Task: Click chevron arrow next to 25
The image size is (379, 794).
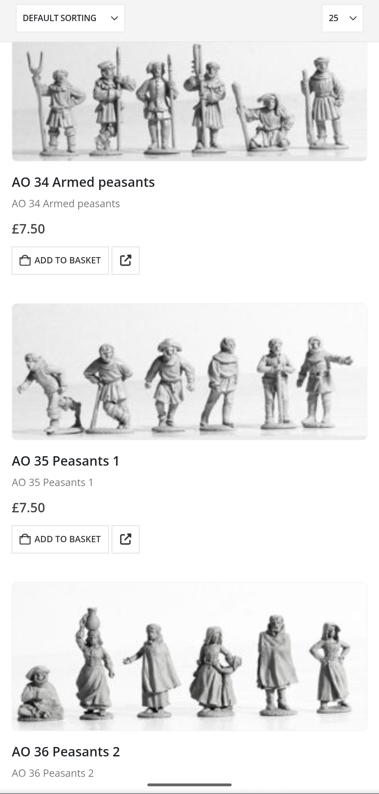Action: click(x=353, y=18)
